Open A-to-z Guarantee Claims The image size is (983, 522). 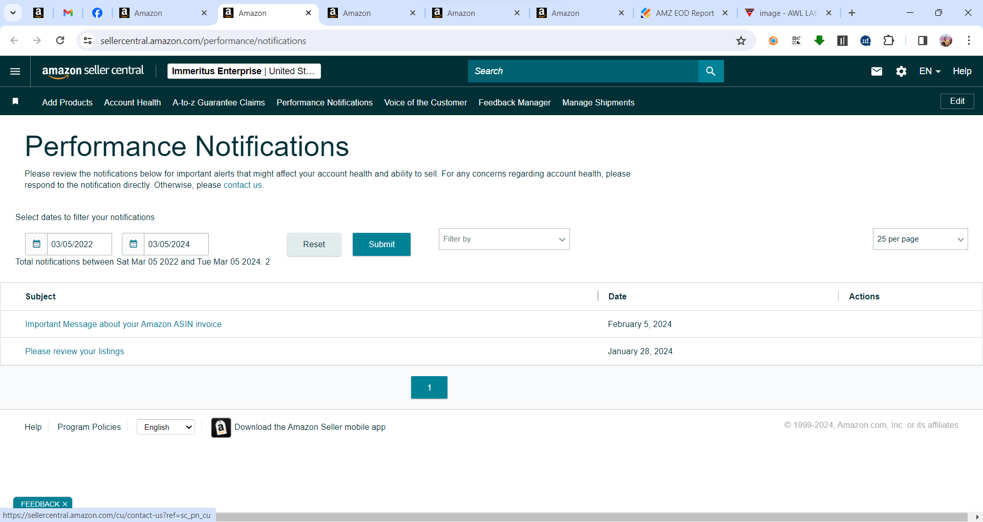219,102
